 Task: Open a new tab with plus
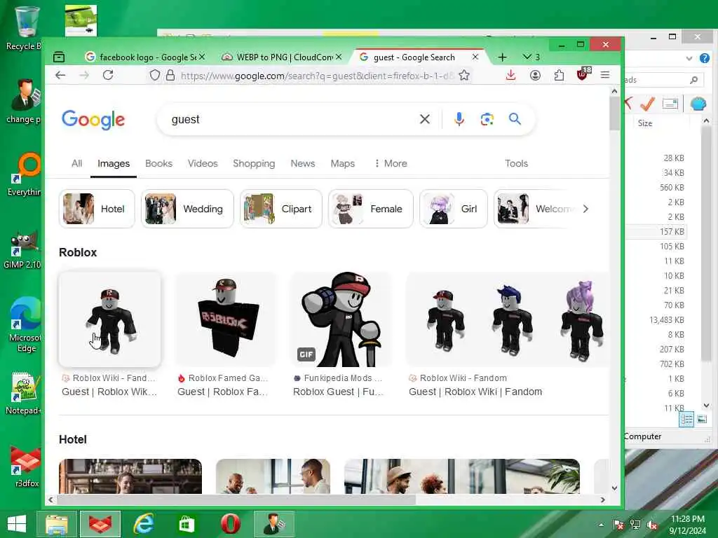pos(502,57)
